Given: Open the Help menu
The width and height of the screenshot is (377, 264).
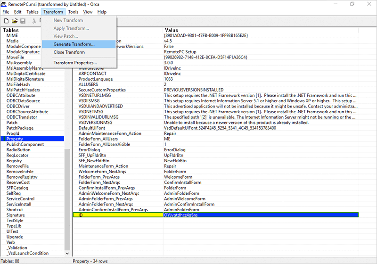Looking at the screenshot, I should pyautogui.click(x=102, y=12).
